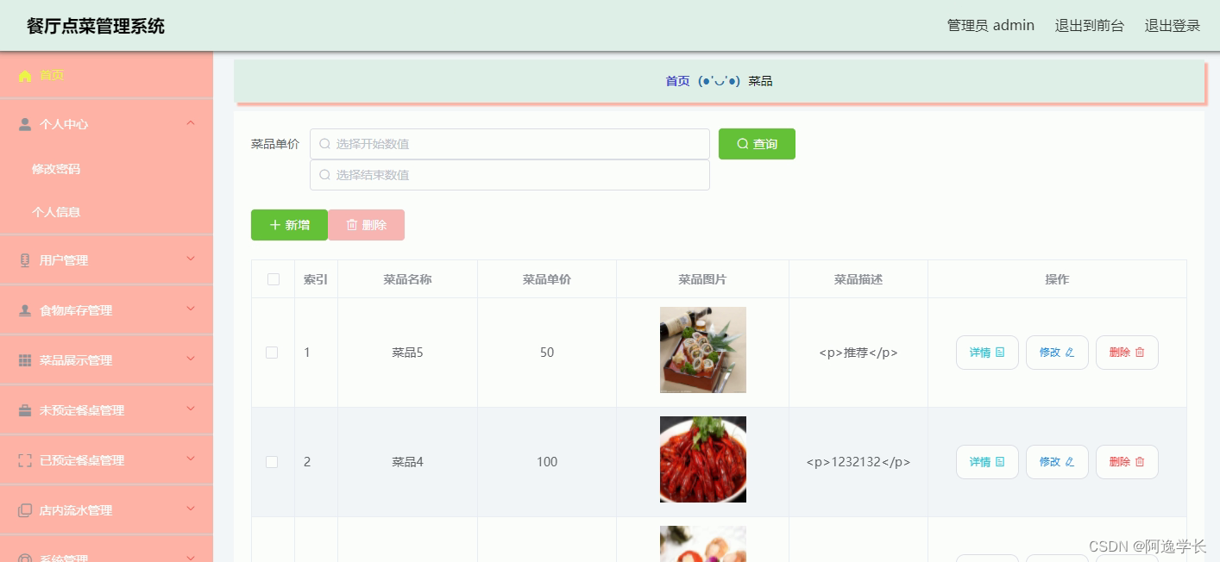
Task: Click the 管理员 admin label
Action: (990, 26)
